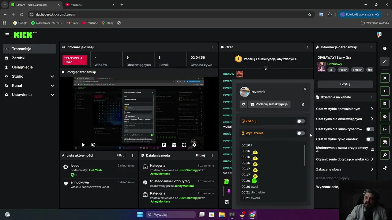The width and height of the screenshot is (392, 220).
Task: Click the purple microphone icon below chat
Action: click(x=228, y=191)
